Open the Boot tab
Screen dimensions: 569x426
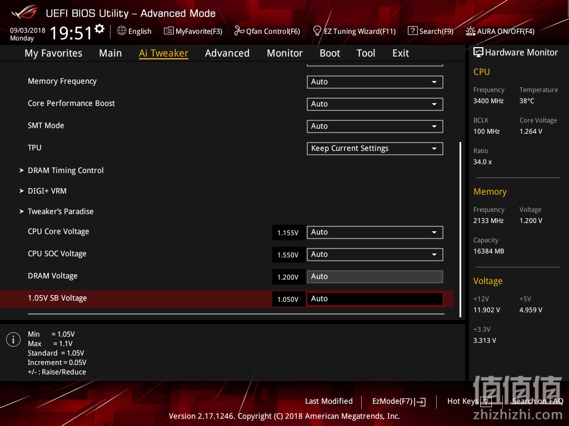pos(330,53)
